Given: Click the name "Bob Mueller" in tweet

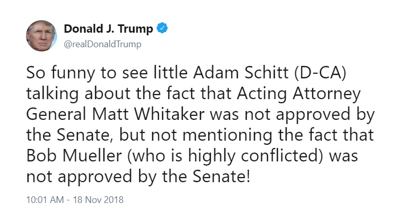Looking at the screenshot, I should (74, 156).
